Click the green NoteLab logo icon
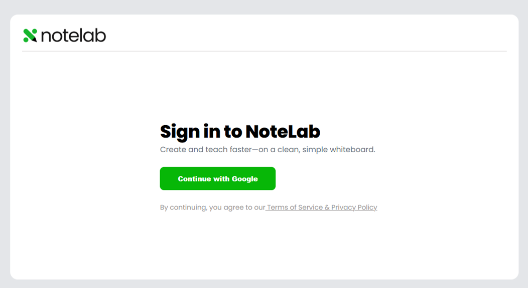The height and width of the screenshot is (288, 528). pyautogui.click(x=30, y=35)
